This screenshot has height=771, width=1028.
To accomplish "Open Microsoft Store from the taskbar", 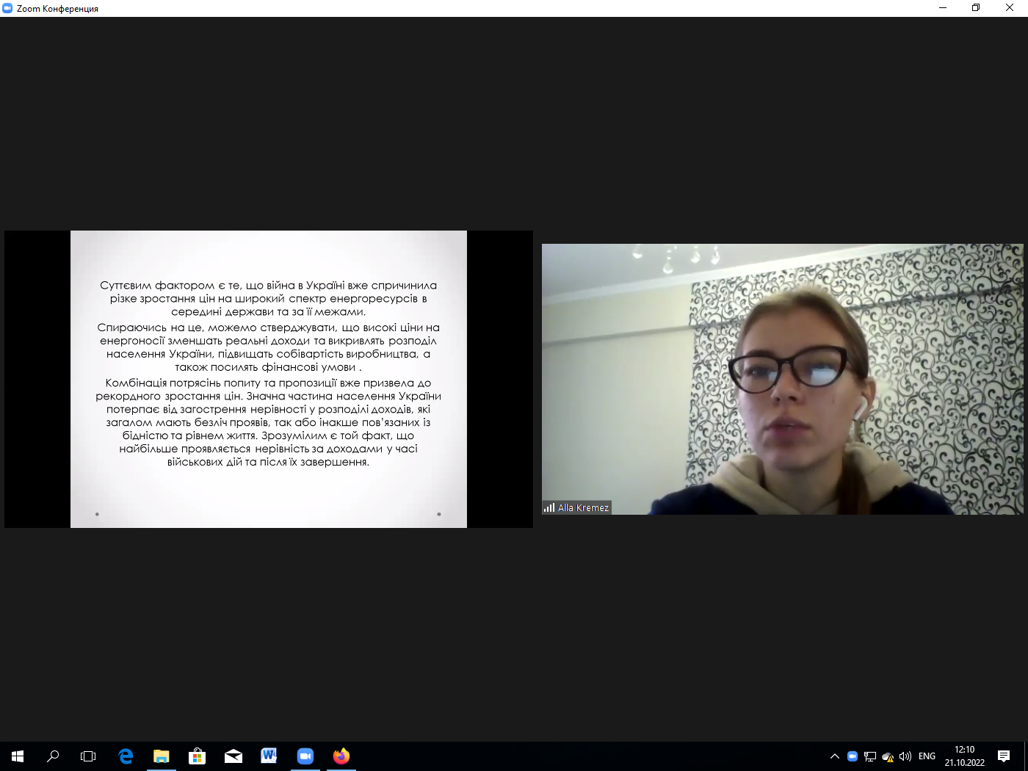I will point(198,756).
